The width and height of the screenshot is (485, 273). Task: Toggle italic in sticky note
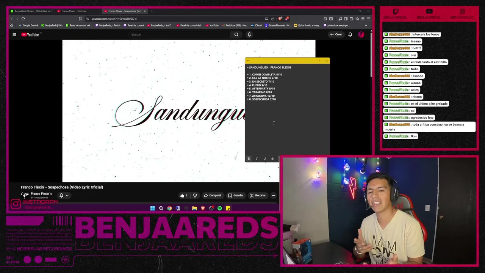click(257, 158)
